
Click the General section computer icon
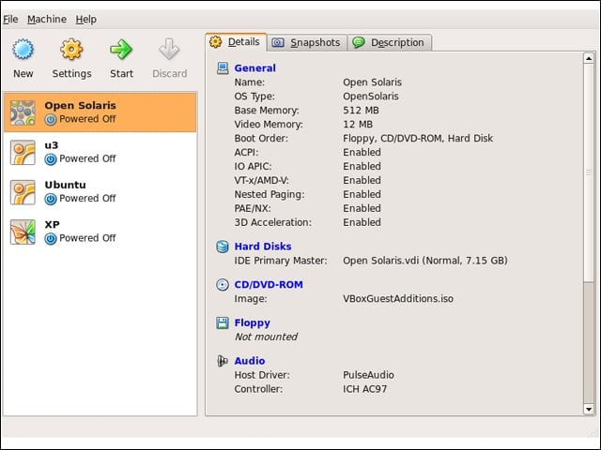click(x=223, y=68)
